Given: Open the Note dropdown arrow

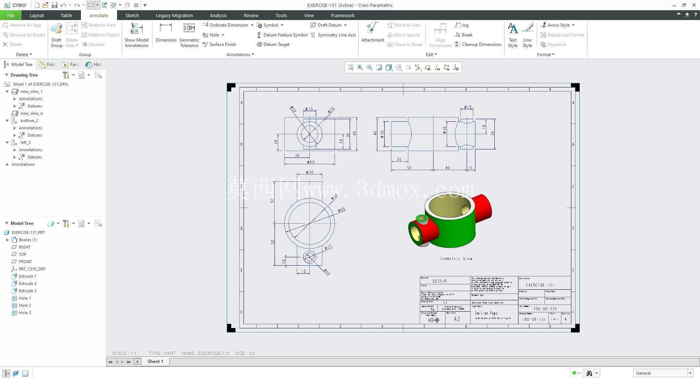Looking at the screenshot, I should [223, 35].
